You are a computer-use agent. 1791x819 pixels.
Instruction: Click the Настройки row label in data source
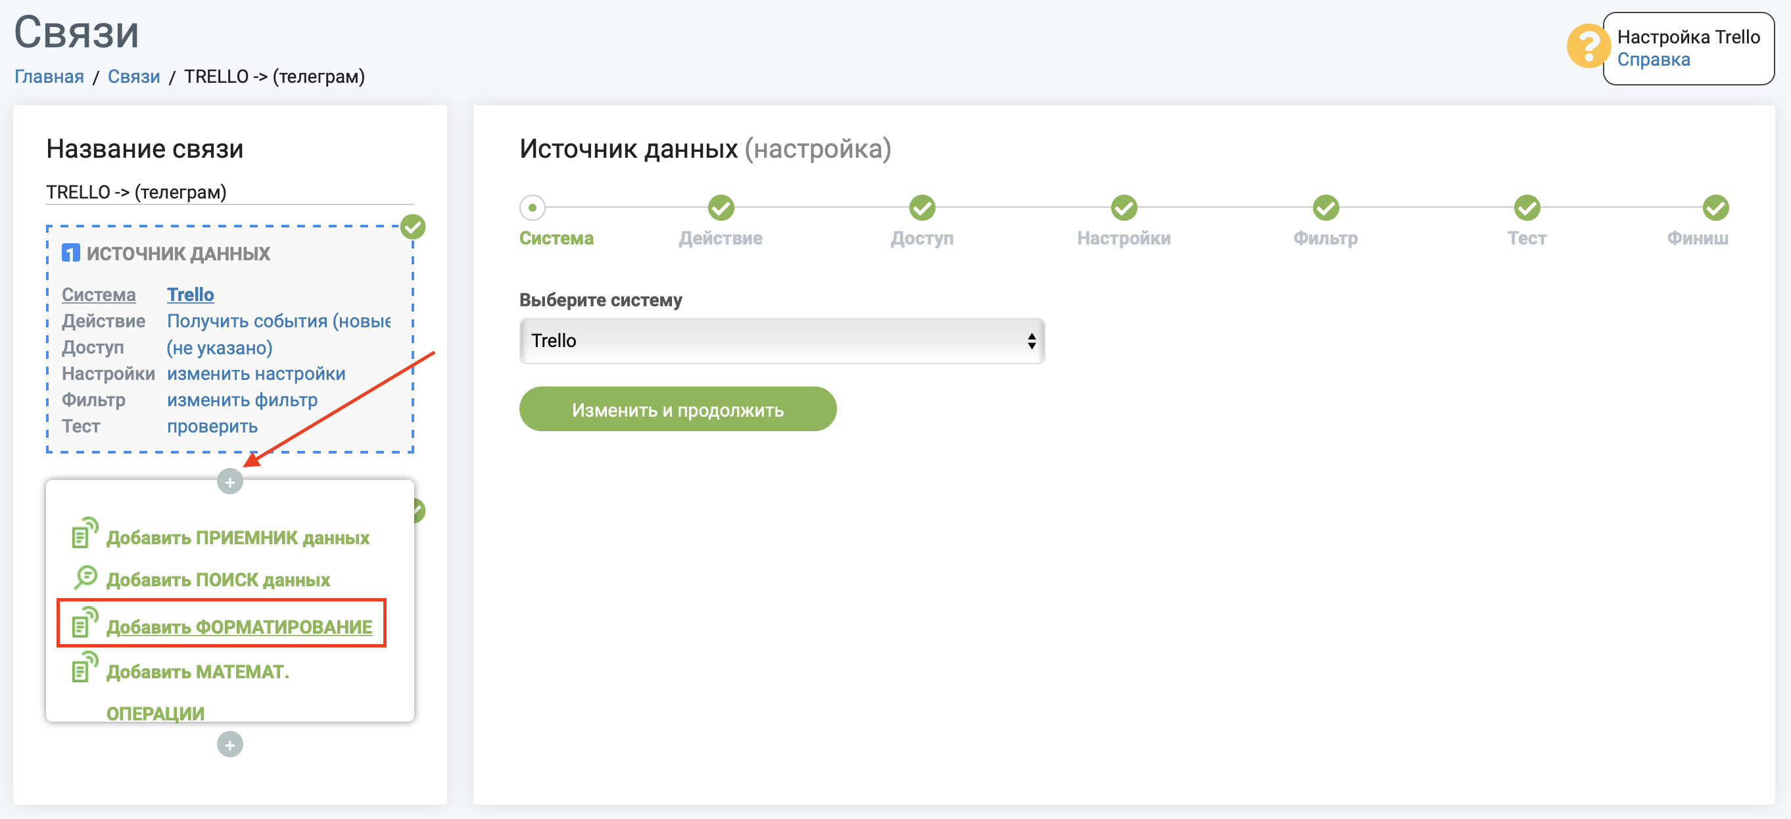pos(108,374)
